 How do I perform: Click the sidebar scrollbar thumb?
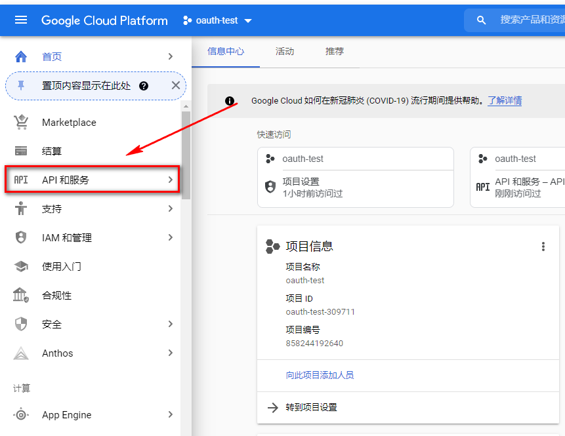tap(186, 155)
